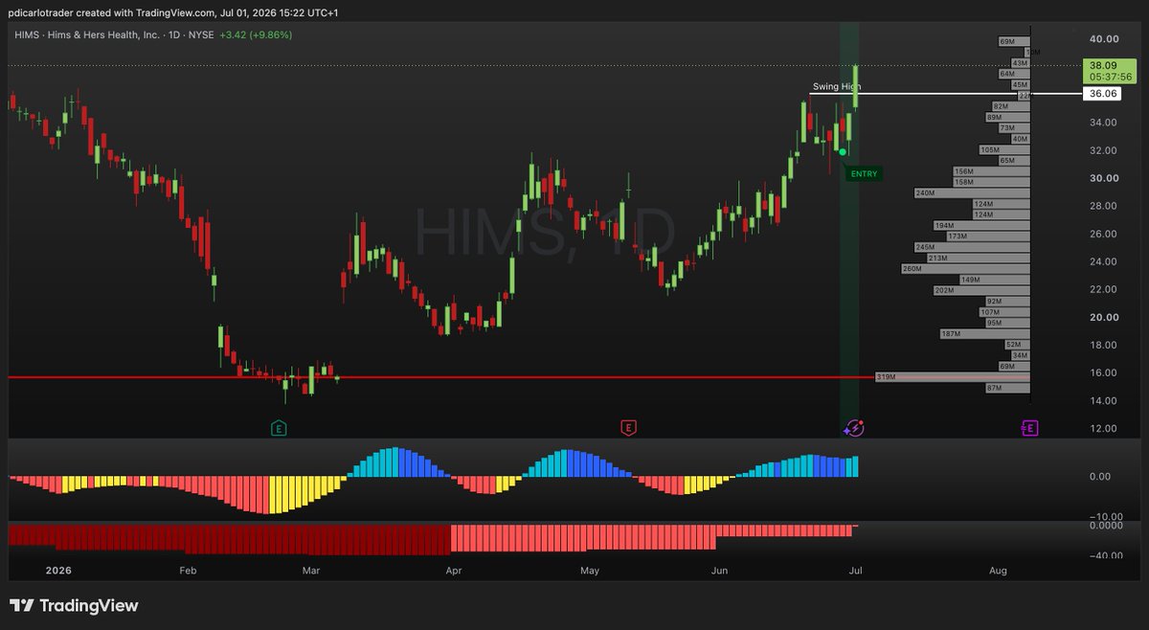Image resolution: width=1149 pixels, height=630 pixels.
Task: Click the 0.0000 lower indicator axis label
Action: click(x=1104, y=526)
